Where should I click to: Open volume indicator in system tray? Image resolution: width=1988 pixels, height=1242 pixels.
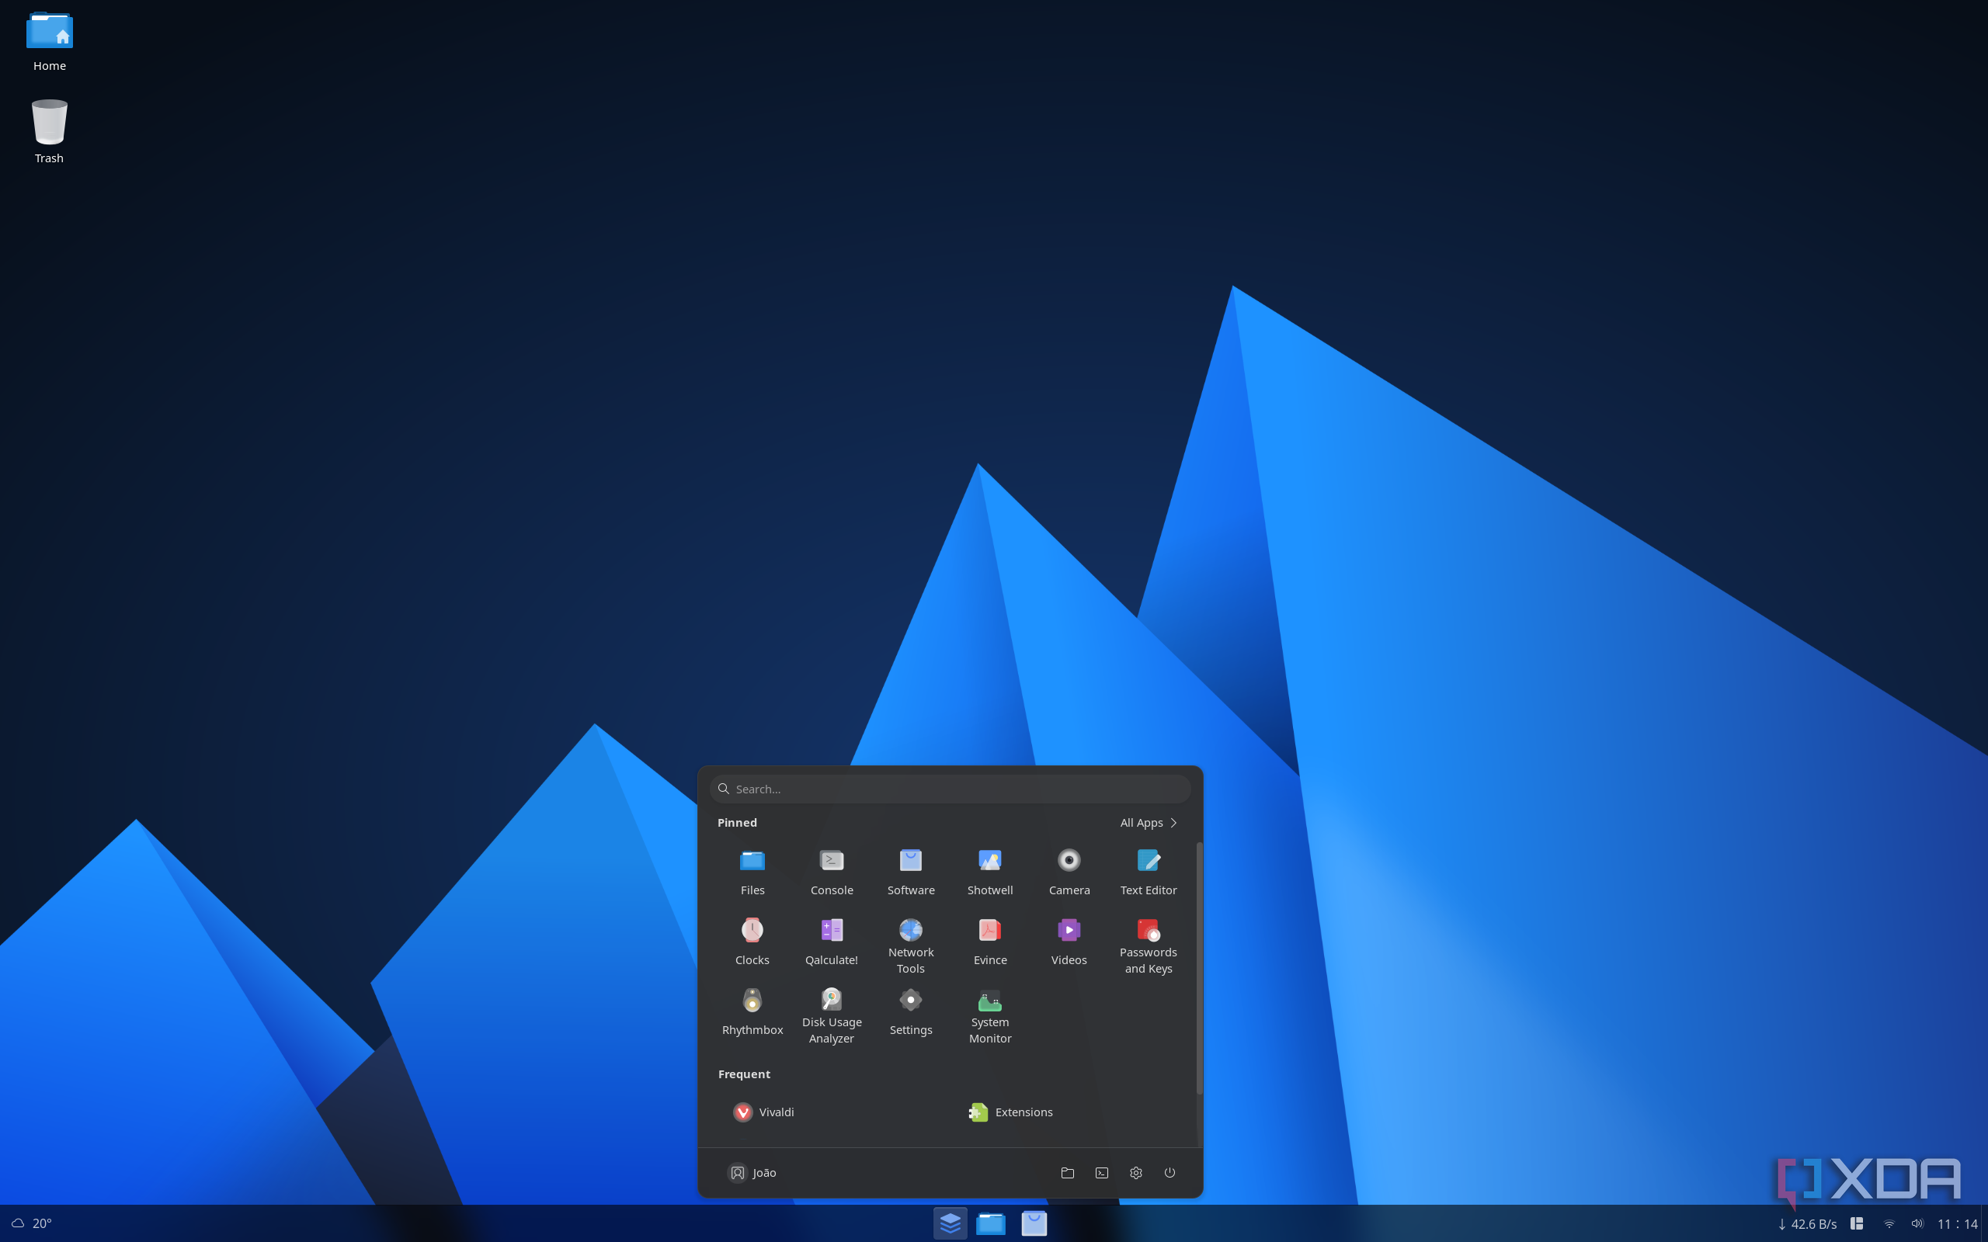tap(1917, 1223)
